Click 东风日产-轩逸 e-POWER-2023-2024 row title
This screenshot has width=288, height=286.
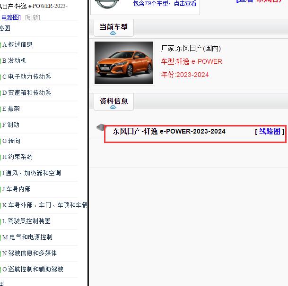169,132
